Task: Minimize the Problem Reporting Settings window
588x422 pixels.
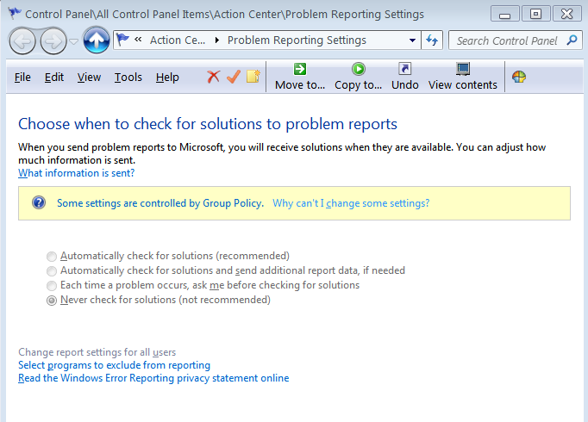Action: tap(505, 15)
